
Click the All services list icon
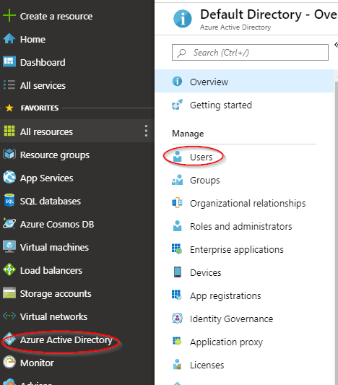click(9, 85)
